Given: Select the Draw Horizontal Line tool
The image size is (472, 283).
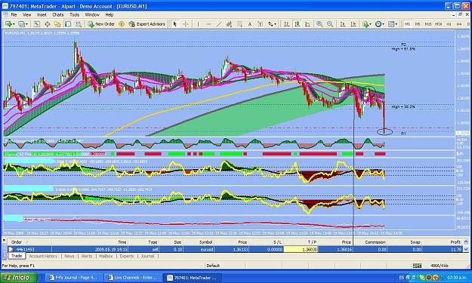Looking at the screenshot, I should coord(208,24).
